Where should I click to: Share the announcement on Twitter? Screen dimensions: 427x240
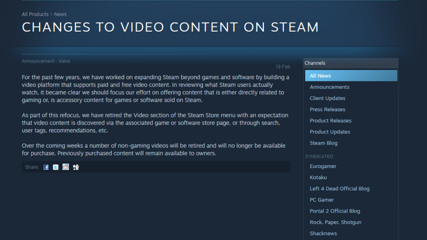click(x=56, y=167)
